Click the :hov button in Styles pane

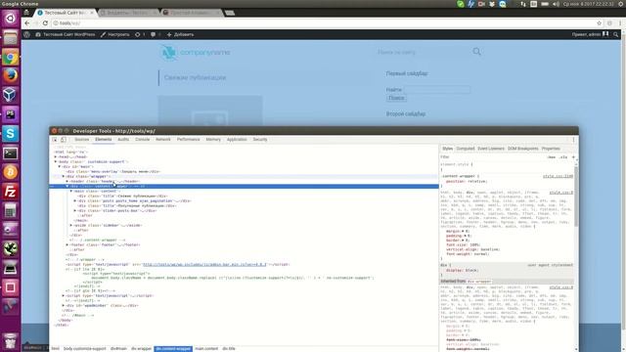click(x=552, y=157)
